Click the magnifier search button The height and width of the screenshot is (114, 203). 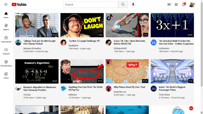pyautogui.click(x=123, y=4)
